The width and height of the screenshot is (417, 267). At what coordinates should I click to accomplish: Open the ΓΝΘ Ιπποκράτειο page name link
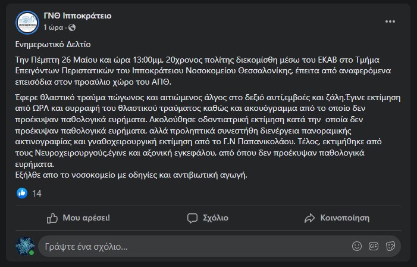[x=77, y=15]
